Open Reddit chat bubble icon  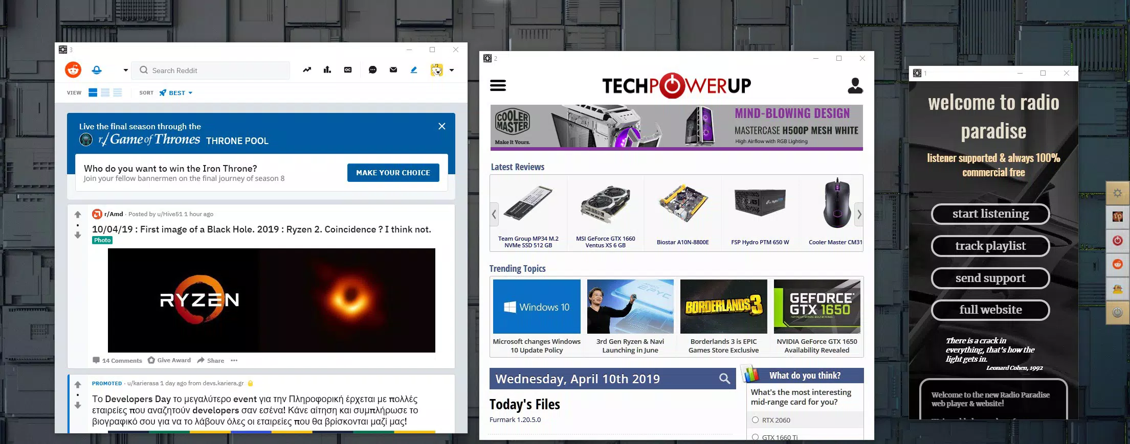coord(373,70)
